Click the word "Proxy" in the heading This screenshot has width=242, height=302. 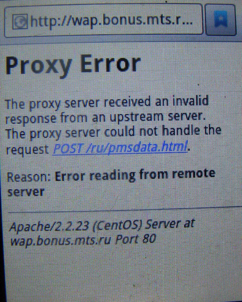pos(38,65)
